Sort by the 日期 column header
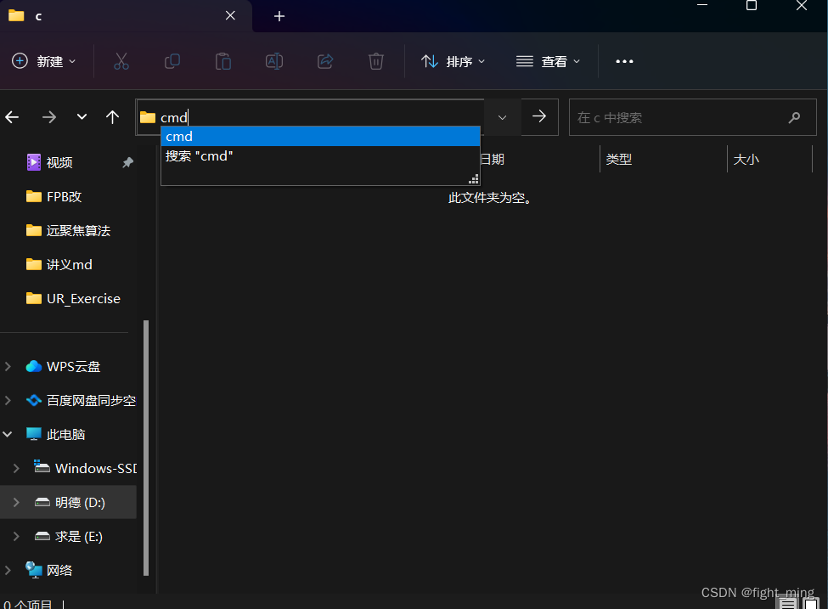This screenshot has width=828, height=609. 493,159
